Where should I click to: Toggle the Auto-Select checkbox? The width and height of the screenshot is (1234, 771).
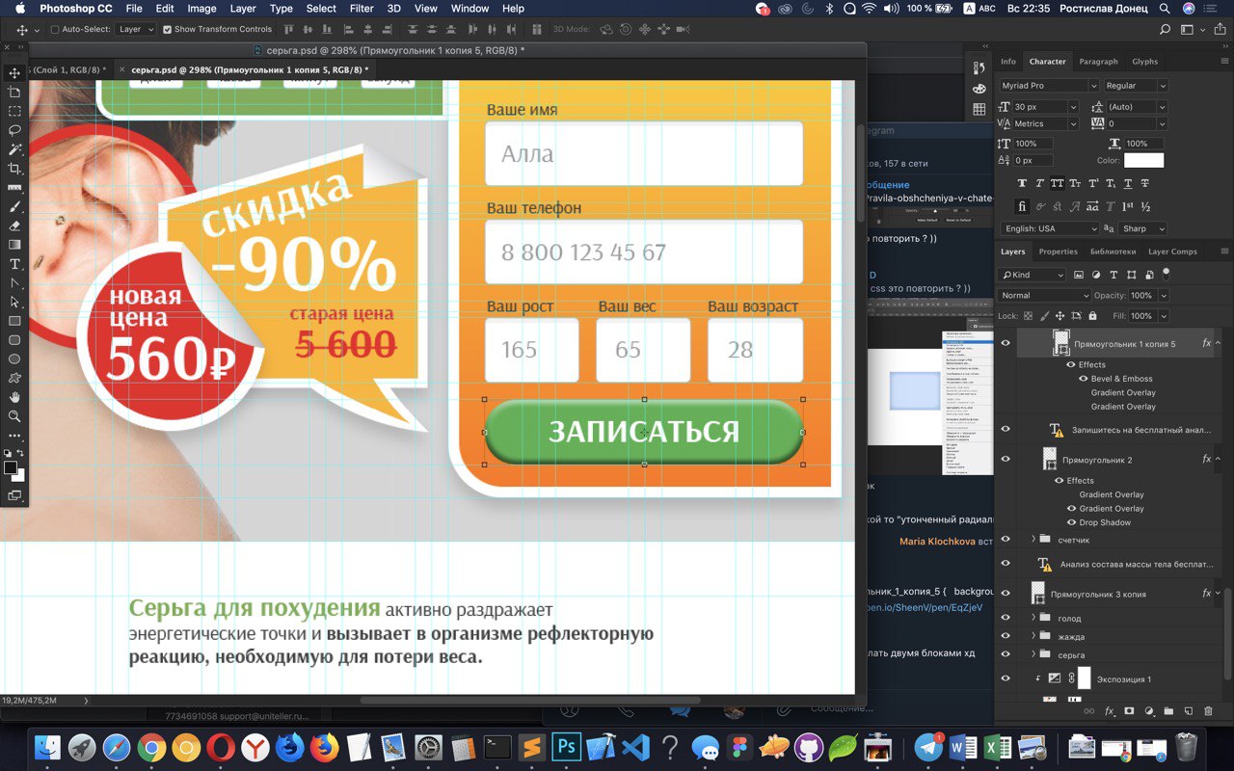pyautogui.click(x=54, y=30)
